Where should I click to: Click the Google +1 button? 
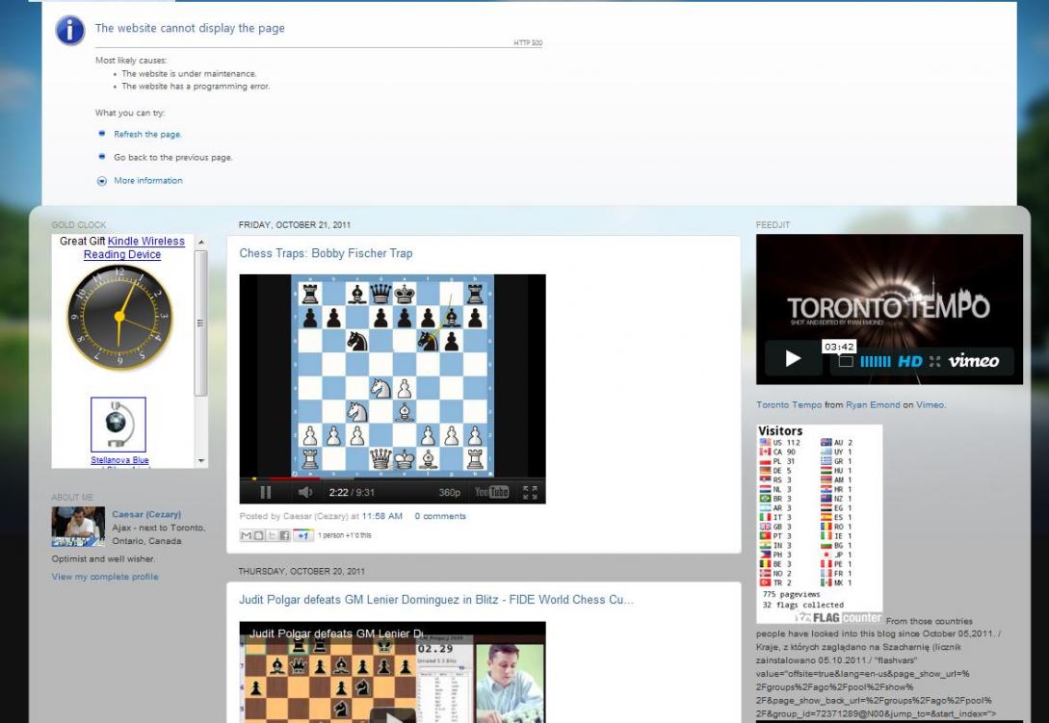pyautogui.click(x=304, y=535)
